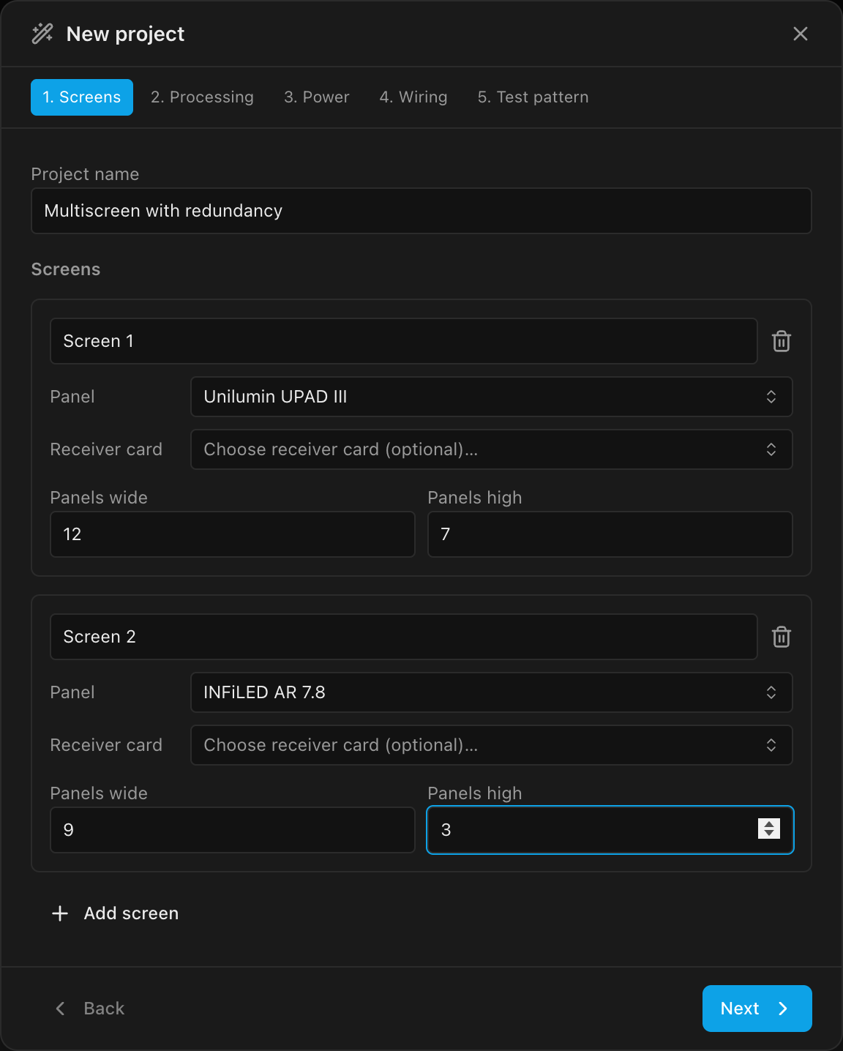
Task: Click the plus icon for Add screen
Action: pyautogui.click(x=60, y=913)
